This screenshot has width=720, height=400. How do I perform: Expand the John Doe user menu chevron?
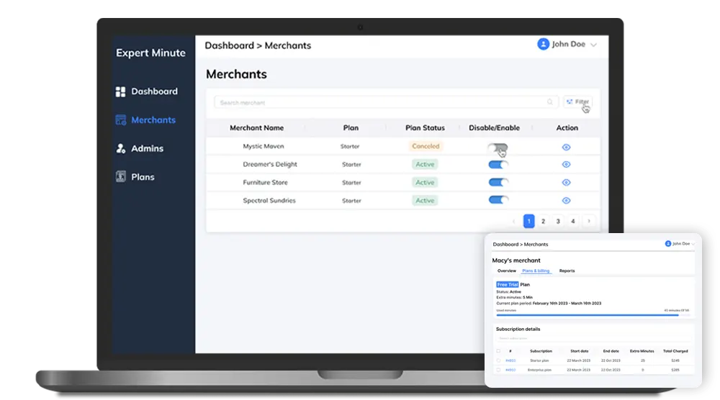click(594, 45)
